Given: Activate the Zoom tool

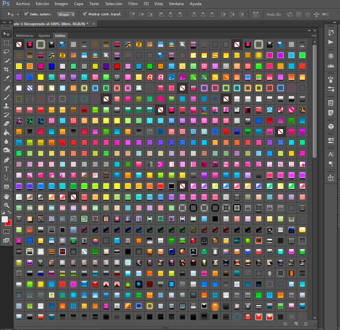Looking at the screenshot, I should [x=6, y=205].
